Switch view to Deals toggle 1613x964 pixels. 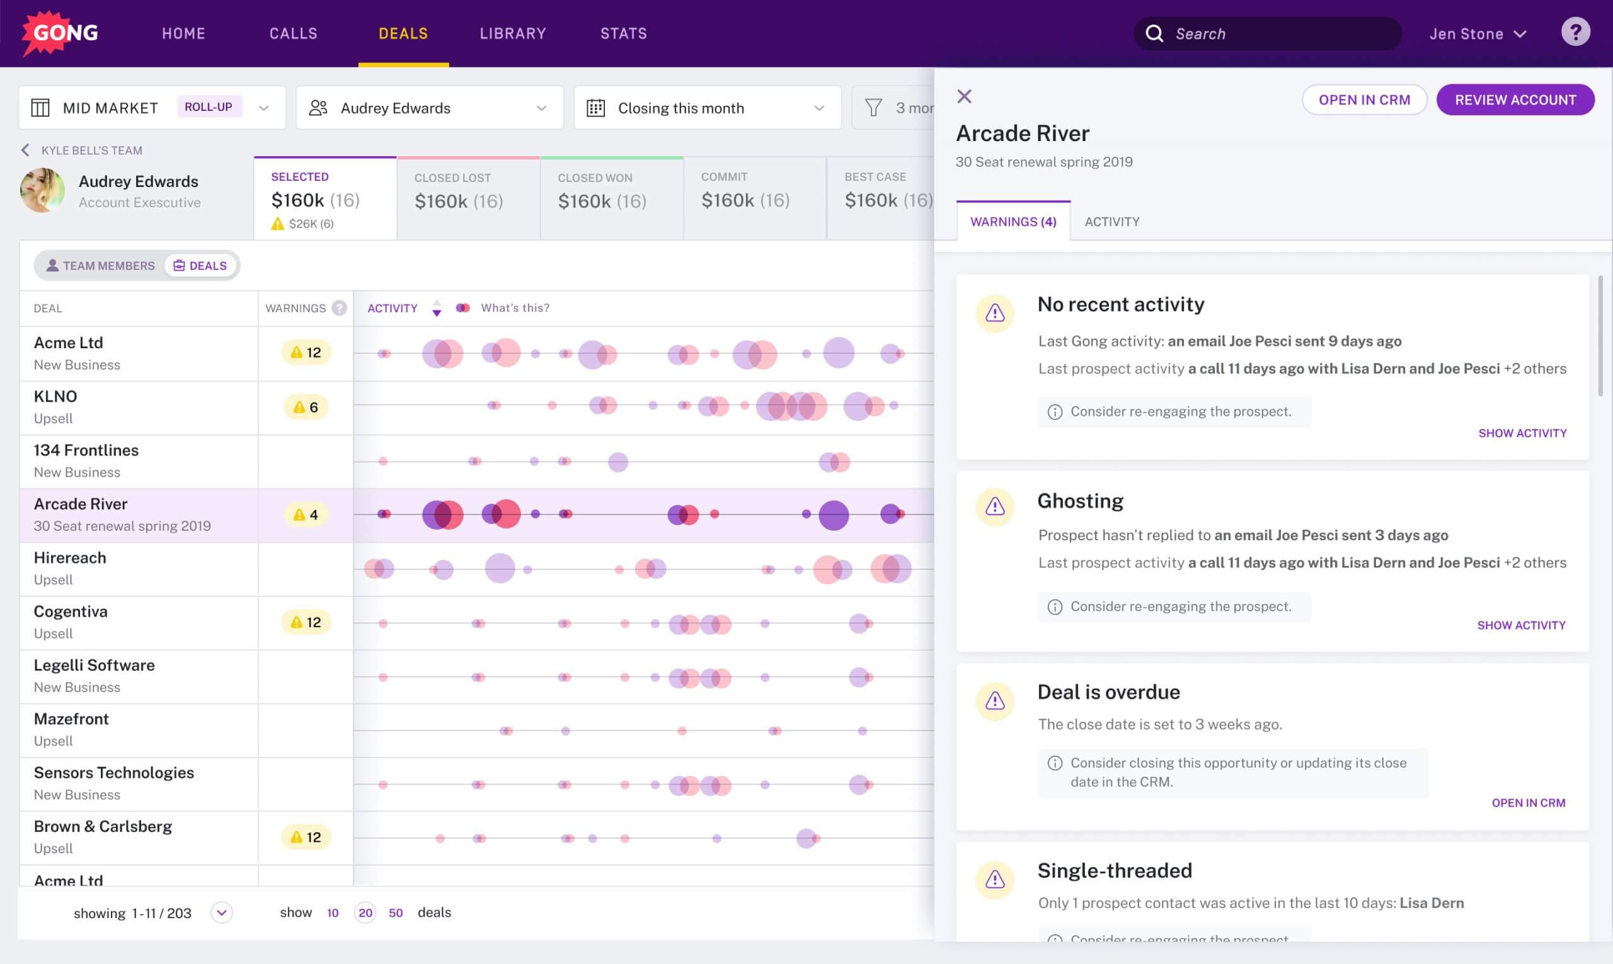pos(200,266)
